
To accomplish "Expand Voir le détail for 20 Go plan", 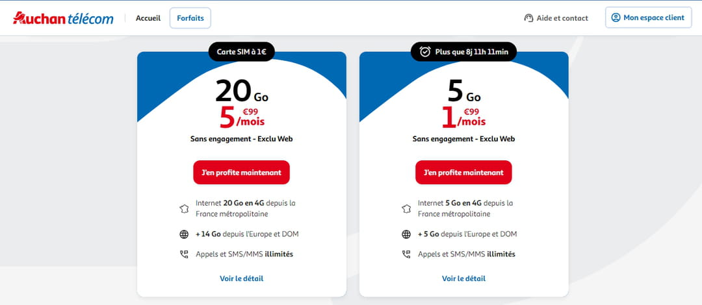I will pos(241,278).
